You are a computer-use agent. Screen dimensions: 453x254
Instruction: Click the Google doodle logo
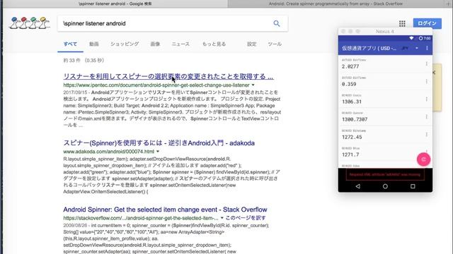click(x=30, y=23)
